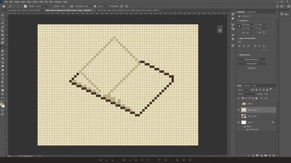
Task: Open the tool preset picker dropdown
Action: click(x=11, y=6)
